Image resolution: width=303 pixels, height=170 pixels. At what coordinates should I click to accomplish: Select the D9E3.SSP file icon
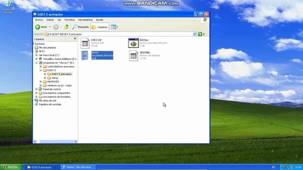85,43
